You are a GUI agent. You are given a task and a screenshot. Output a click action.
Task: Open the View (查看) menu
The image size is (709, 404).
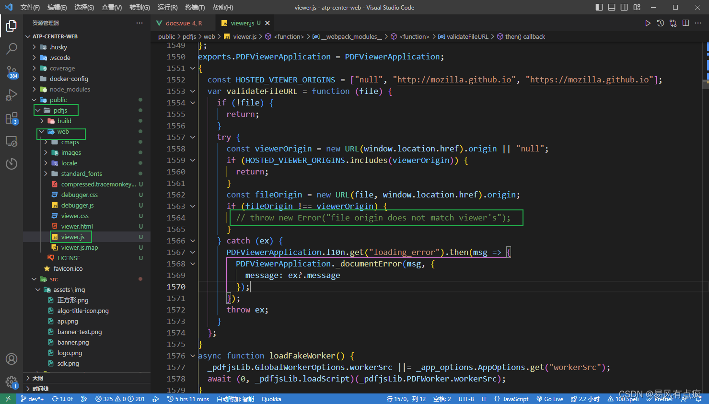pyautogui.click(x=112, y=7)
